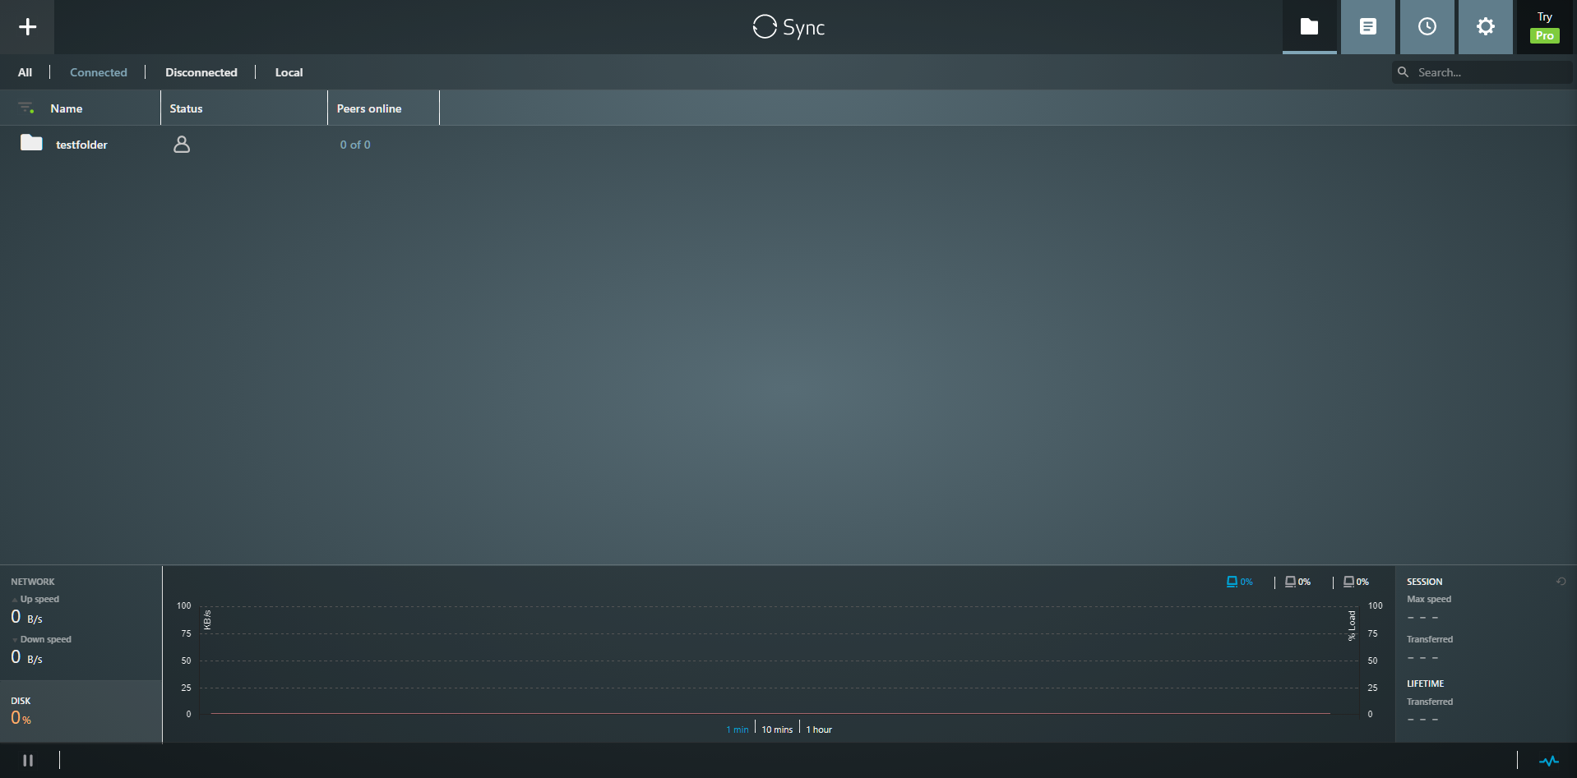The height and width of the screenshot is (778, 1577).
Task: Reset session statistics with the refresh icon
Action: [1561, 582]
